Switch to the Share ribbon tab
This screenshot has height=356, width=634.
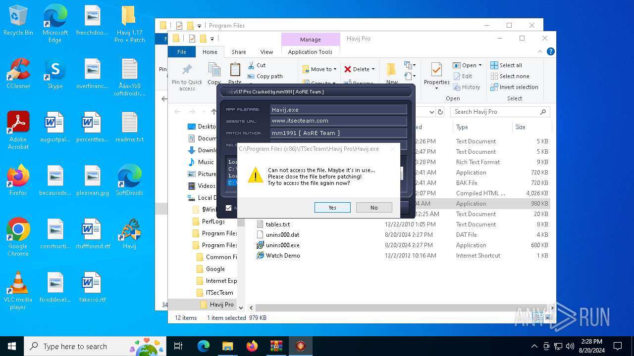239,52
